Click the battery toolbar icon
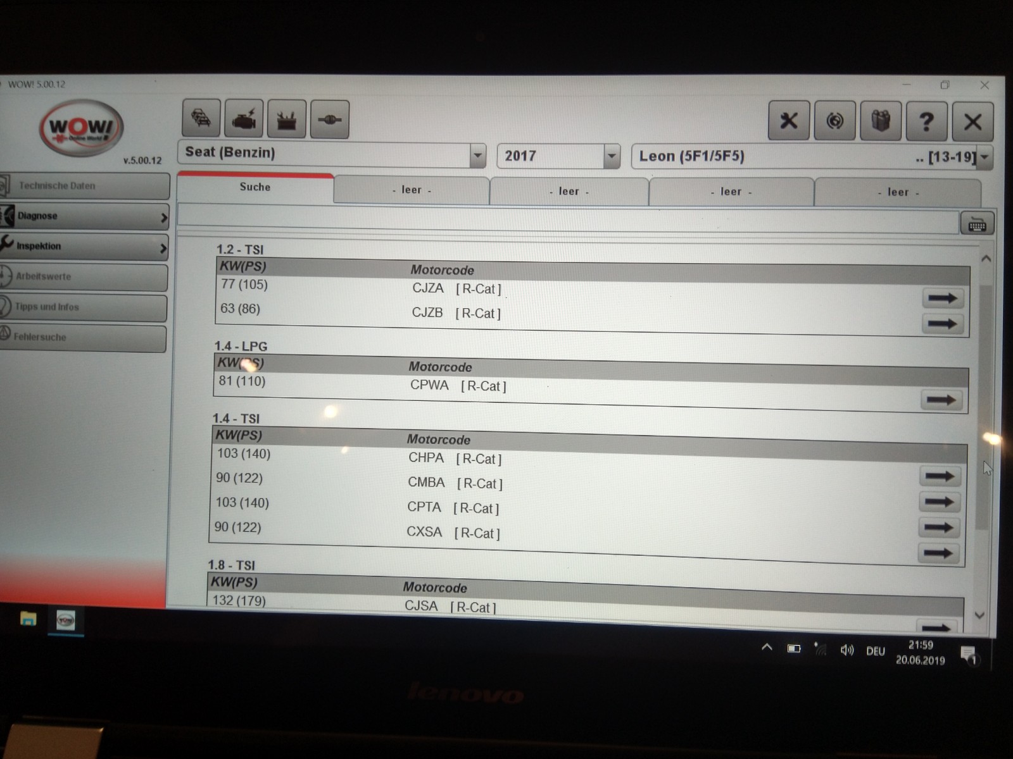This screenshot has height=759, width=1013. 287,119
